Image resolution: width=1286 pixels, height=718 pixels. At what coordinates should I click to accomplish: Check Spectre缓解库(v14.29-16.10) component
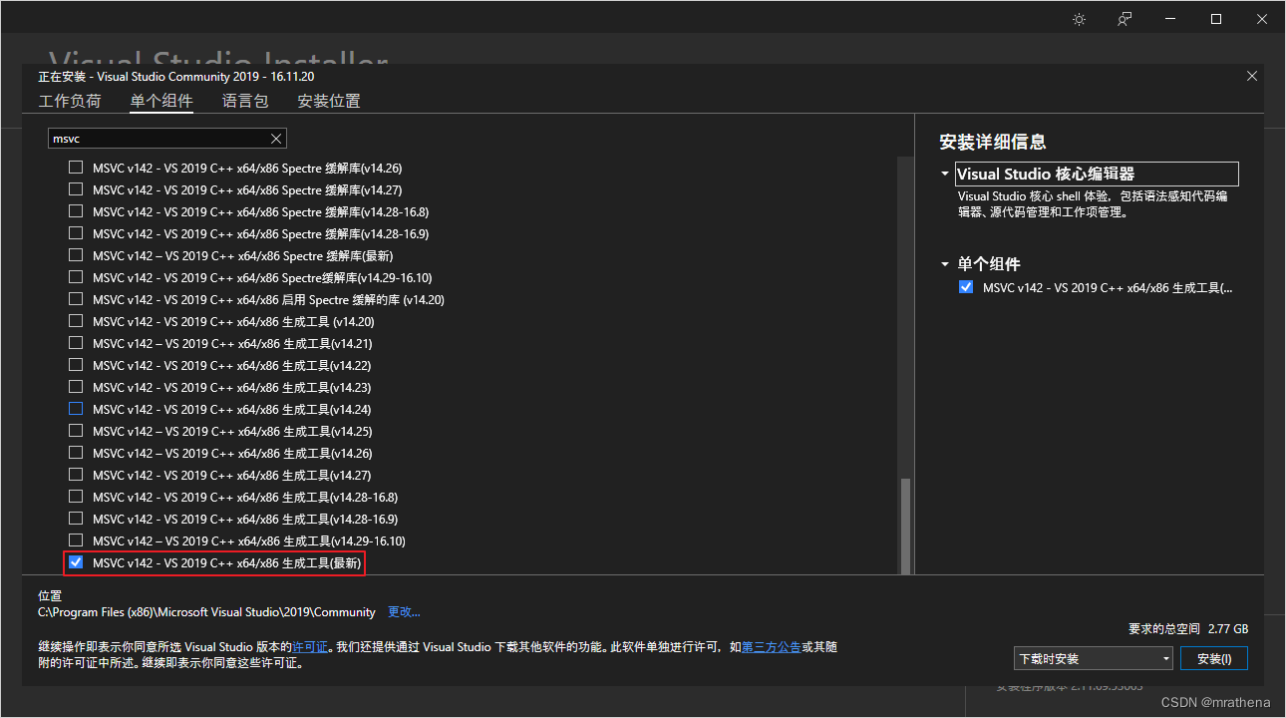coord(76,277)
